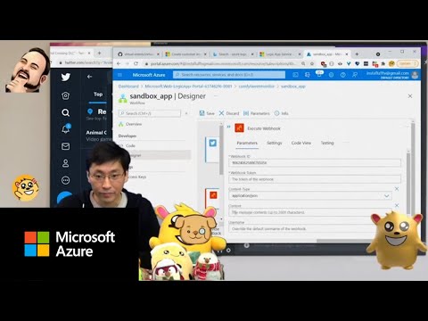Open the Twitter More circle icon

(x=65, y=180)
